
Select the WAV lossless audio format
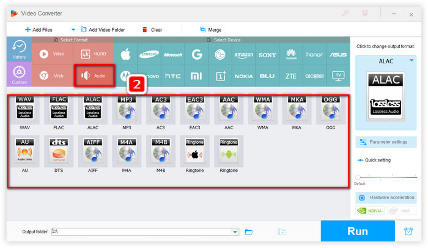(25, 108)
